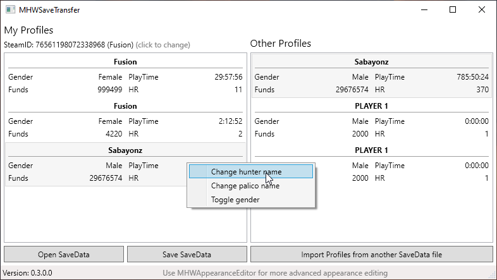Select the bottom PLAYER 1 profile name header
Screen dimensions: 497x280
tap(371, 150)
